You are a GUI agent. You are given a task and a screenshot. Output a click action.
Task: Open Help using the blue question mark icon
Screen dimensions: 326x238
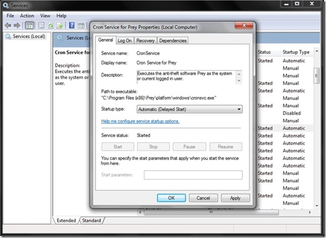click(72, 25)
